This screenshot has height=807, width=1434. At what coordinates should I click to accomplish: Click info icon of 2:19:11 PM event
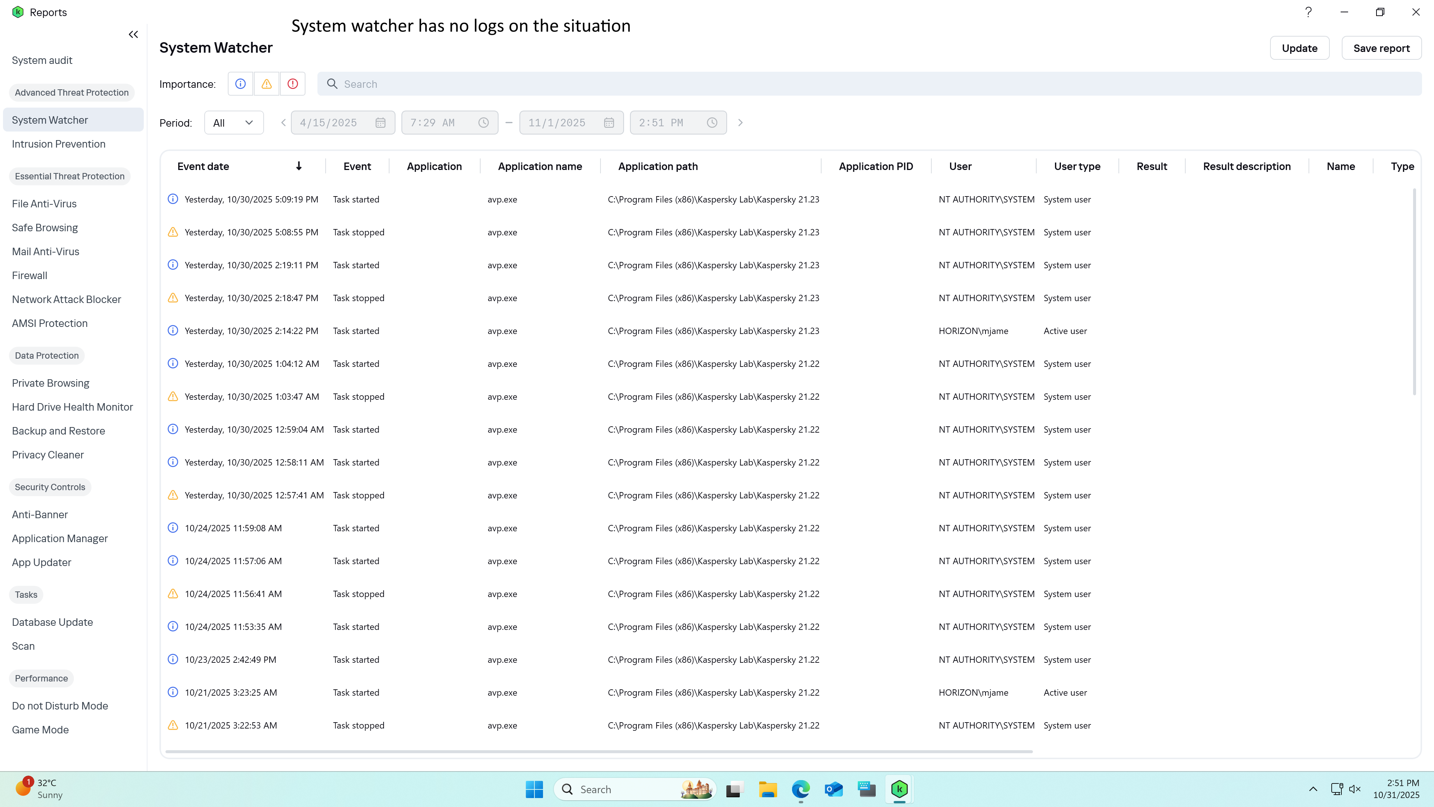173,265
